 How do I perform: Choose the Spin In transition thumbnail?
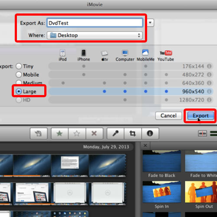161,192
